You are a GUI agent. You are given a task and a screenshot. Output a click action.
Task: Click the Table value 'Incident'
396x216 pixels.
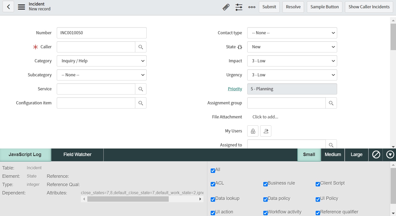click(x=34, y=168)
